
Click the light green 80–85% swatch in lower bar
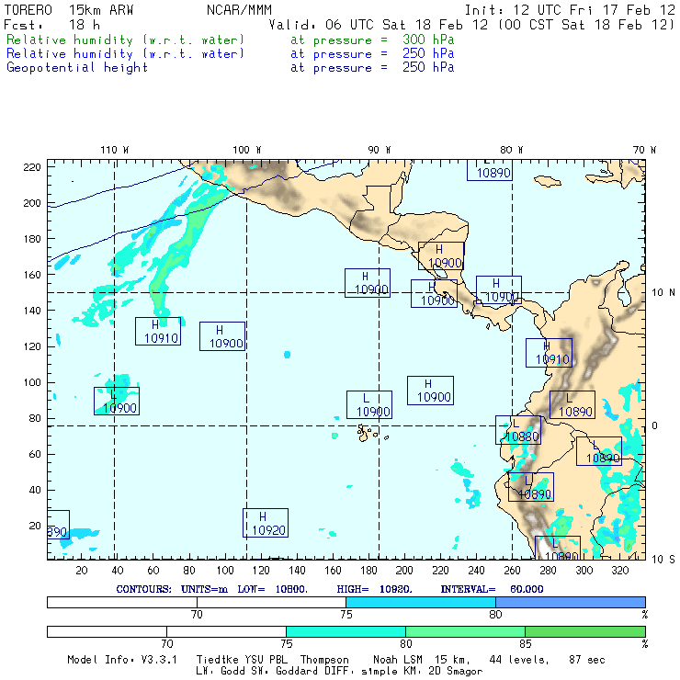(465, 631)
